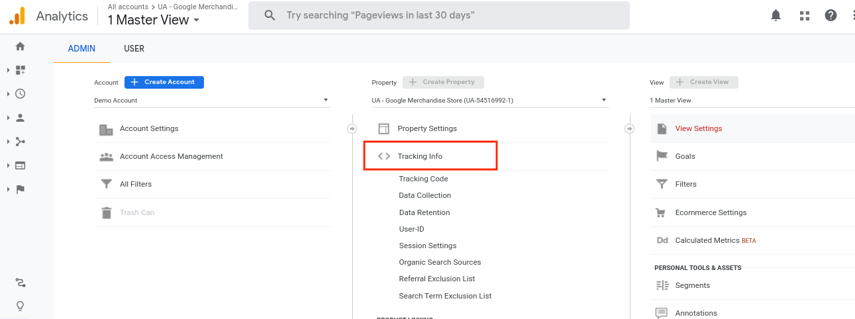
Task: Open Audience person icon in sidebar
Action: click(20, 118)
